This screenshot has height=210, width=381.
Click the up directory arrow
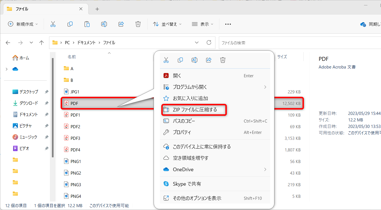[42, 43]
